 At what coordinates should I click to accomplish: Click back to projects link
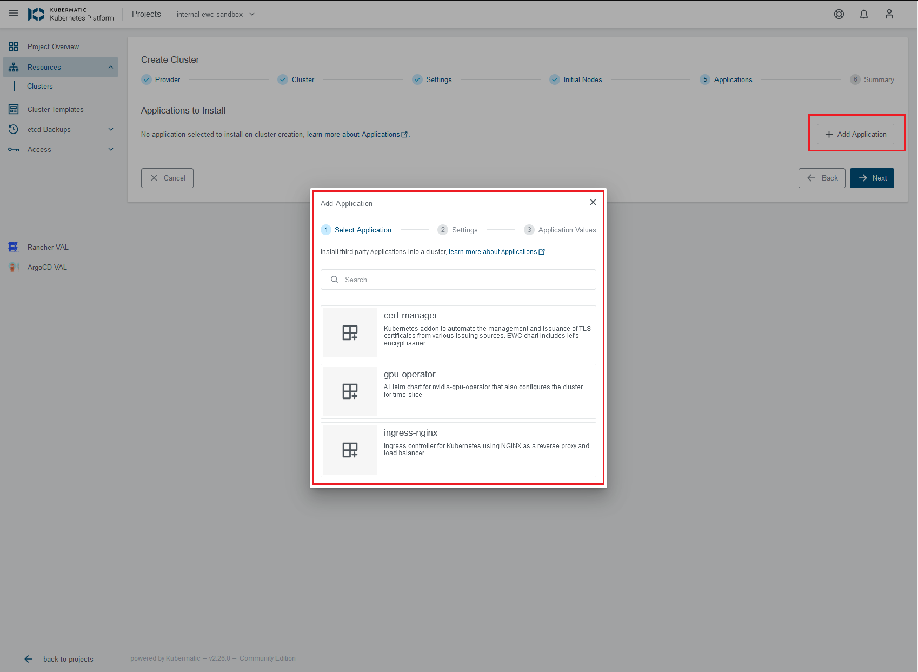tap(68, 659)
